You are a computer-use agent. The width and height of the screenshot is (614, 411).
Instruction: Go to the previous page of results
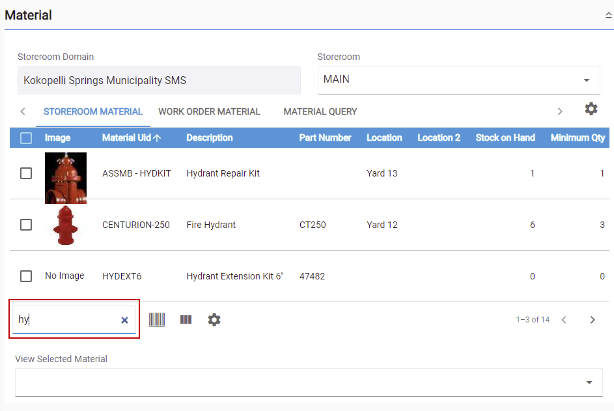[564, 320]
